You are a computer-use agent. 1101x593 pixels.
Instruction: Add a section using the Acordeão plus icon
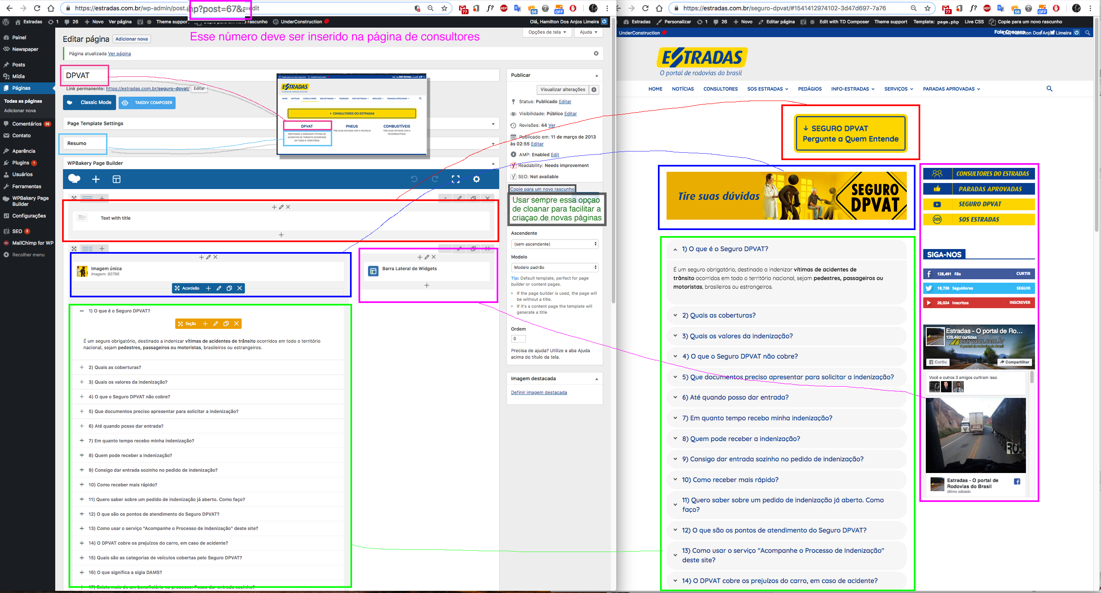click(208, 288)
